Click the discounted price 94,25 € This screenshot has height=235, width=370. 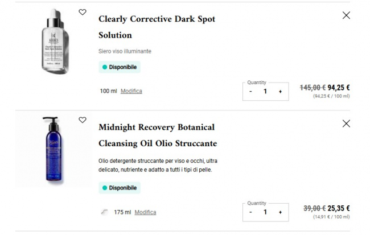click(339, 88)
